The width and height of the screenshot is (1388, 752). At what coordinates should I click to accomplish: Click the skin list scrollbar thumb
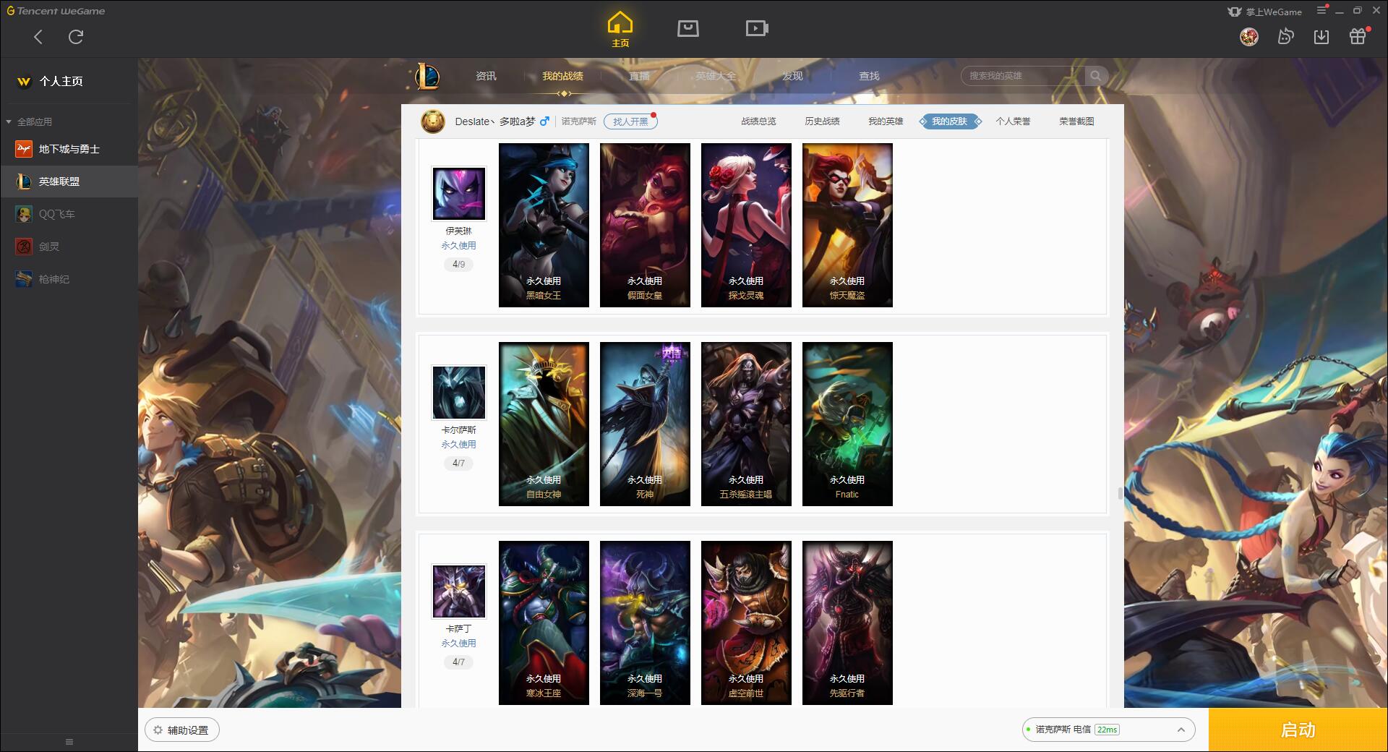click(1121, 493)
